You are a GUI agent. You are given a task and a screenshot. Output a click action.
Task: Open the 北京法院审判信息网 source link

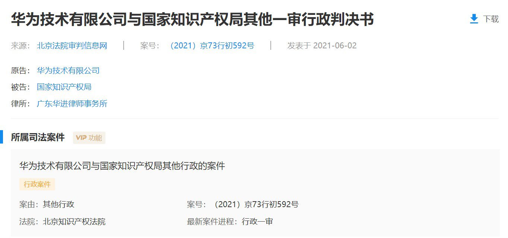(x=72, y=46)
